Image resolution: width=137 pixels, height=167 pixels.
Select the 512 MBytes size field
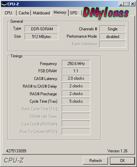pyautogui.click(x=41, y=37)
